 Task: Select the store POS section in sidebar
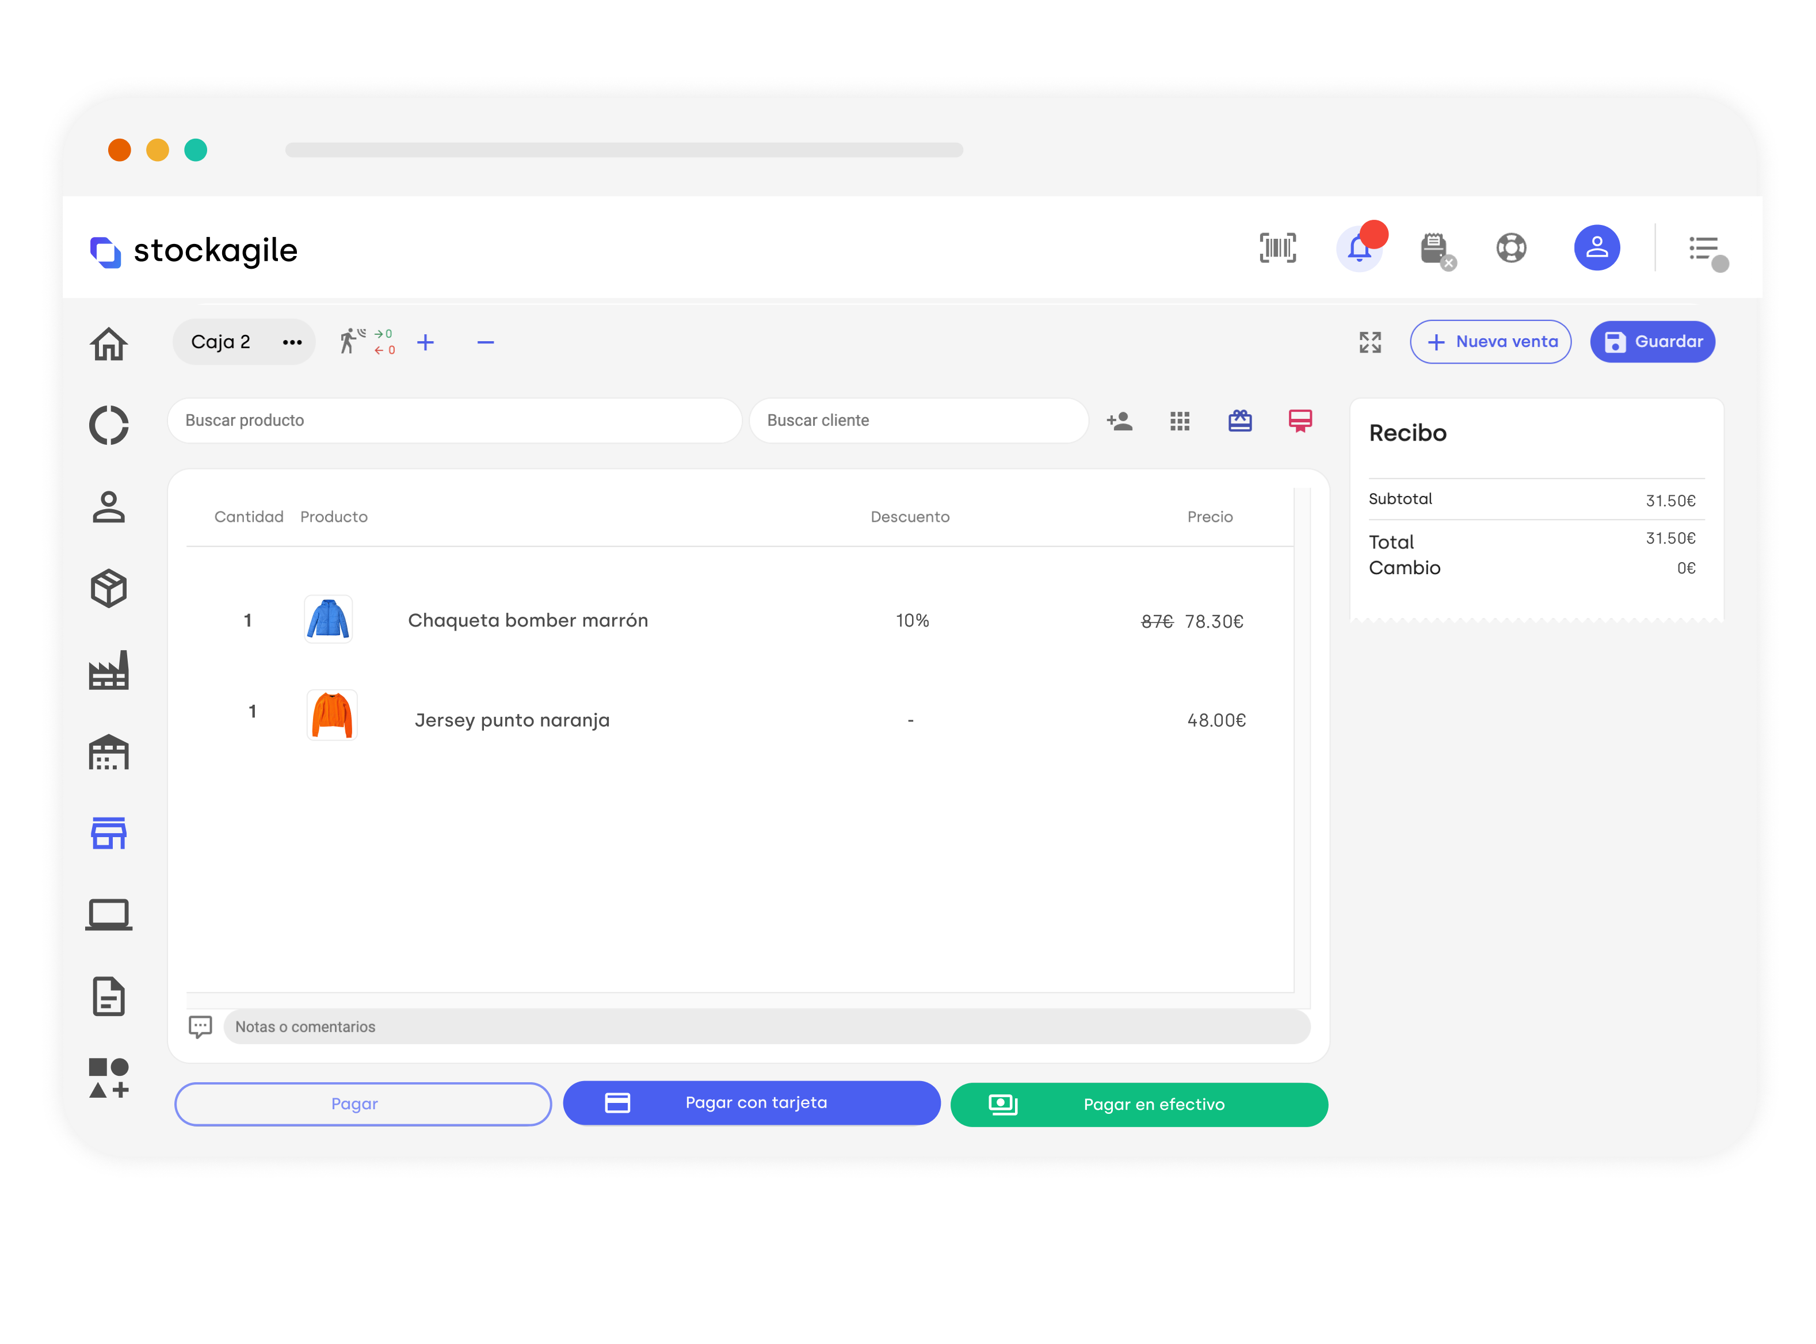tap(109, 833)
